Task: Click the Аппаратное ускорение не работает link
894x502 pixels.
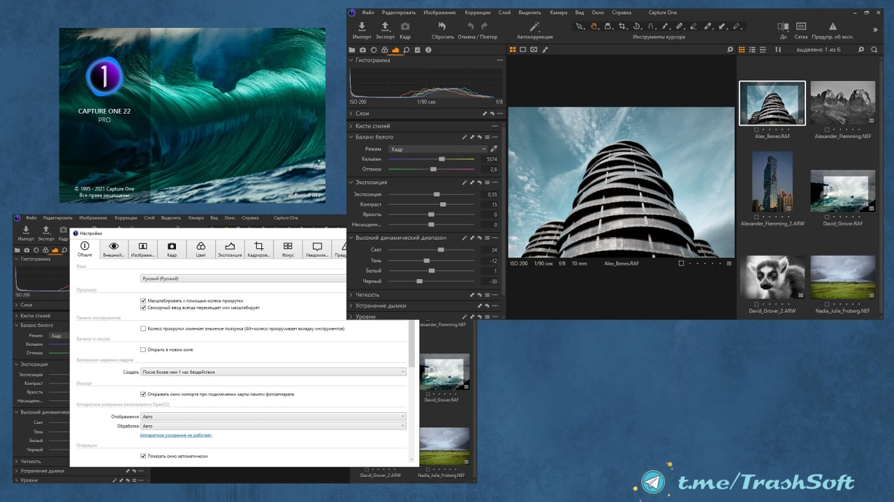Action: [175, 435]
